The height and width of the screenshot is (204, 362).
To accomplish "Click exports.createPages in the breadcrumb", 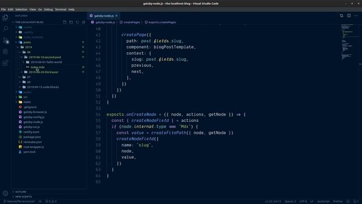I will (x=162, y=23).
